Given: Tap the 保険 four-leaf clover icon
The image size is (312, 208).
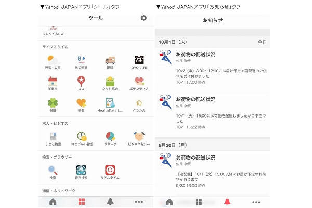Looking at the screenshot, I should (53, 103).
